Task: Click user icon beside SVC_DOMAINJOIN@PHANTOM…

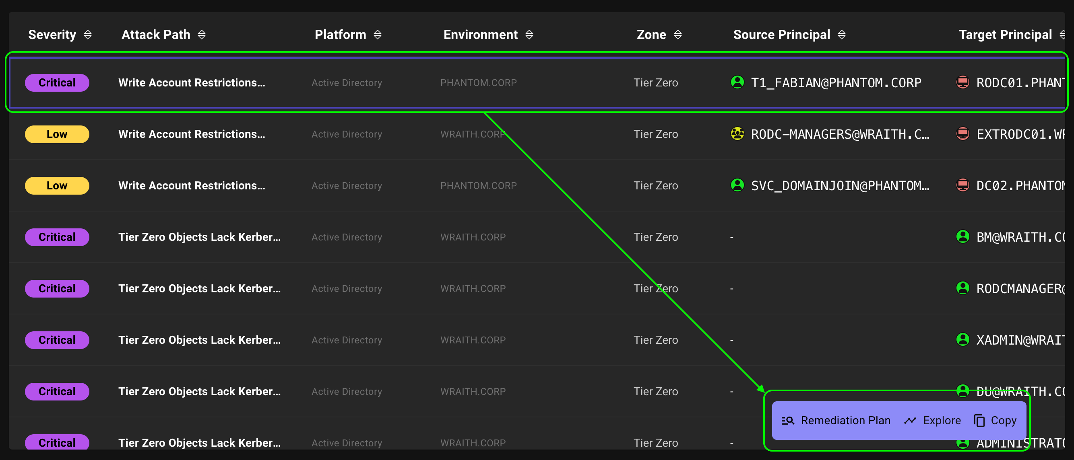Action: (737, 185)
